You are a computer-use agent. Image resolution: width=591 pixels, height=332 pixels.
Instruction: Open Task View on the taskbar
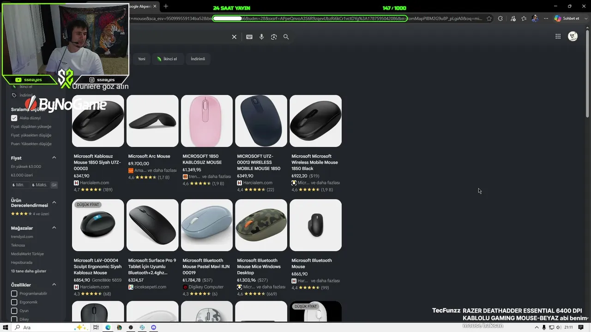click(x=96, y=327)
